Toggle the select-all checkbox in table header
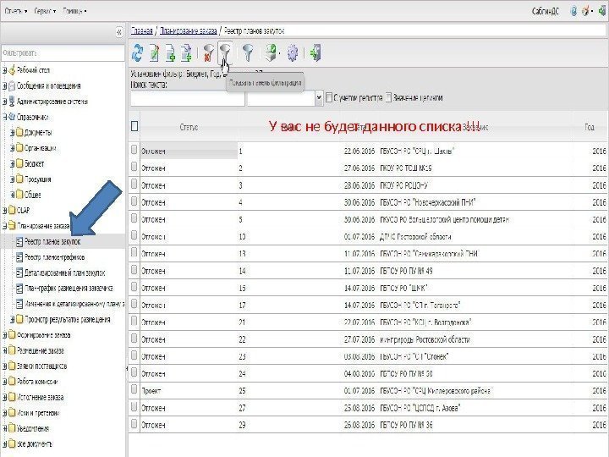The image size is (609, 457). [x=134, y=126]
